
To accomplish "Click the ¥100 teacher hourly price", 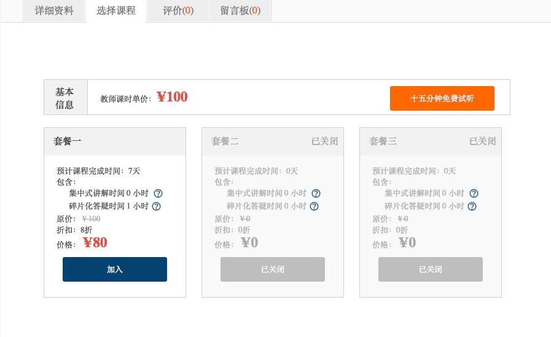I will pyautogui.click(x=172, y=97).
